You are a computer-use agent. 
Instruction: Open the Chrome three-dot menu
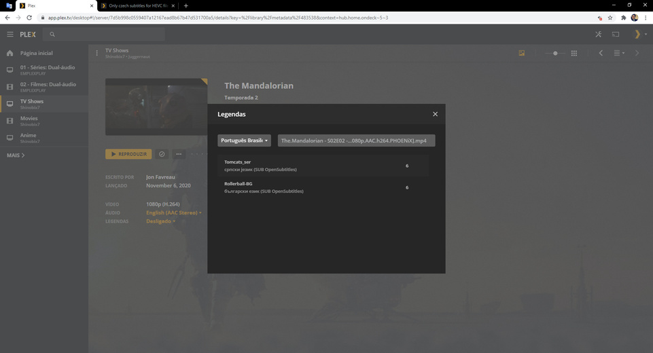click(x=646, y=18)
